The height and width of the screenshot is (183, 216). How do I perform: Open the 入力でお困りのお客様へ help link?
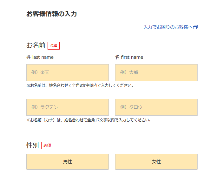(168, 27)
